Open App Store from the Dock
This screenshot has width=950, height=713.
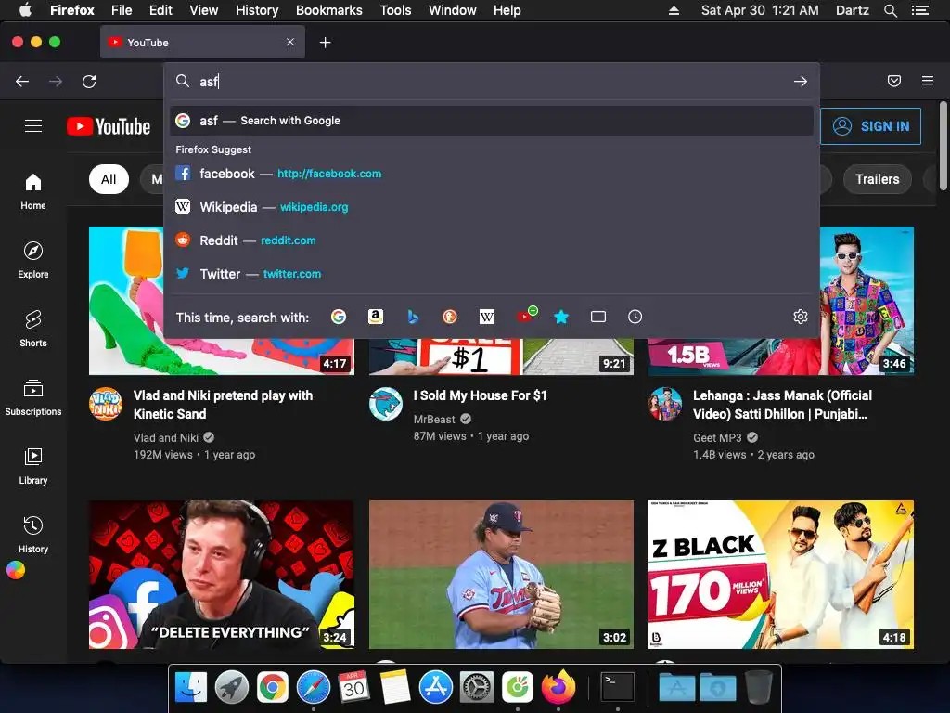click(436, 688)
